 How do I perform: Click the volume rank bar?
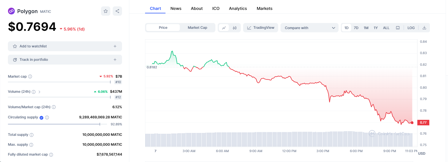pos(60,97)
